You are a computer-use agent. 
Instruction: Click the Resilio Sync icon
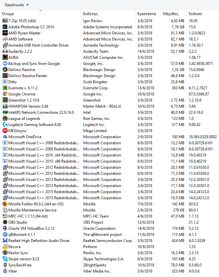(x=5, y=253)
